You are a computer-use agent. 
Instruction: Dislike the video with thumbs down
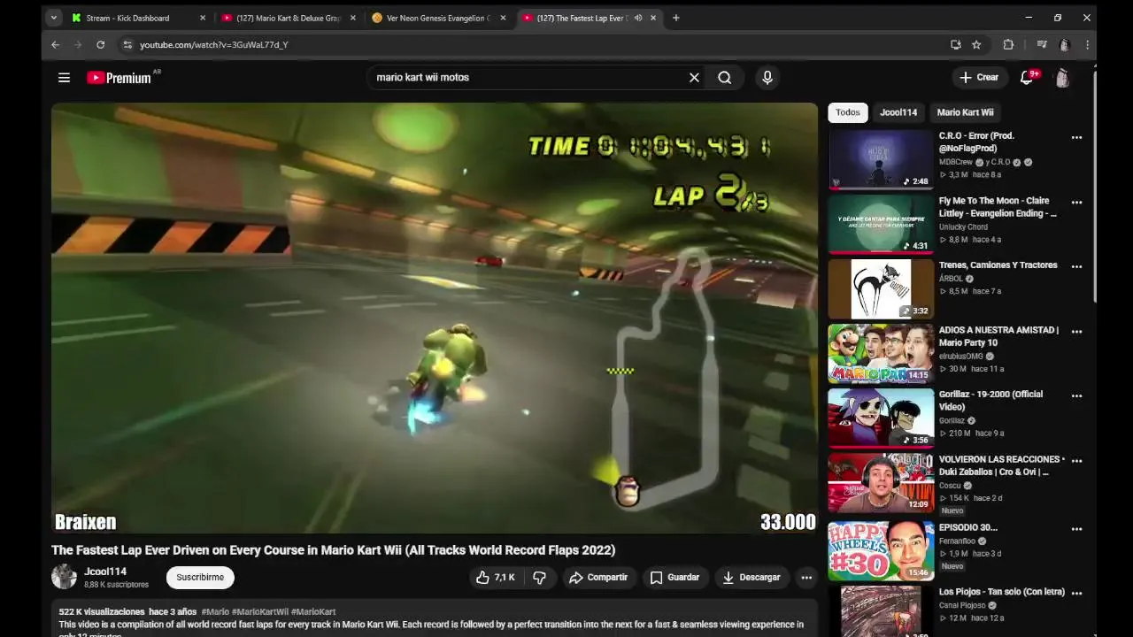pyautogui.click(x=539, y=578)
